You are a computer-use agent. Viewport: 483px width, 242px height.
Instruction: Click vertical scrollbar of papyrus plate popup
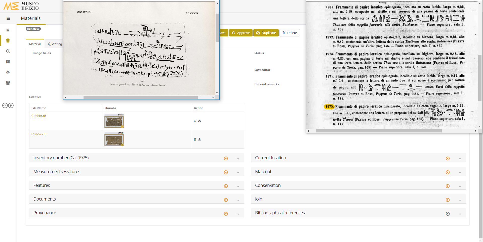[217, 28]
